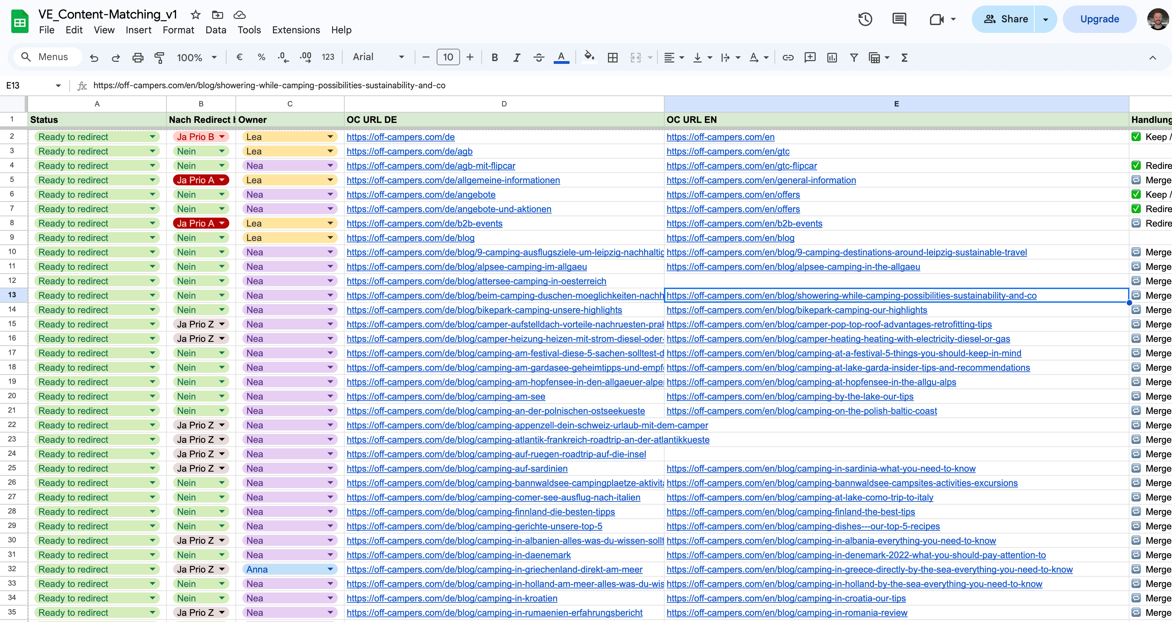Screen dimensions: 1172x622
Task: Click the undo arrow icon
Action: 94,57
